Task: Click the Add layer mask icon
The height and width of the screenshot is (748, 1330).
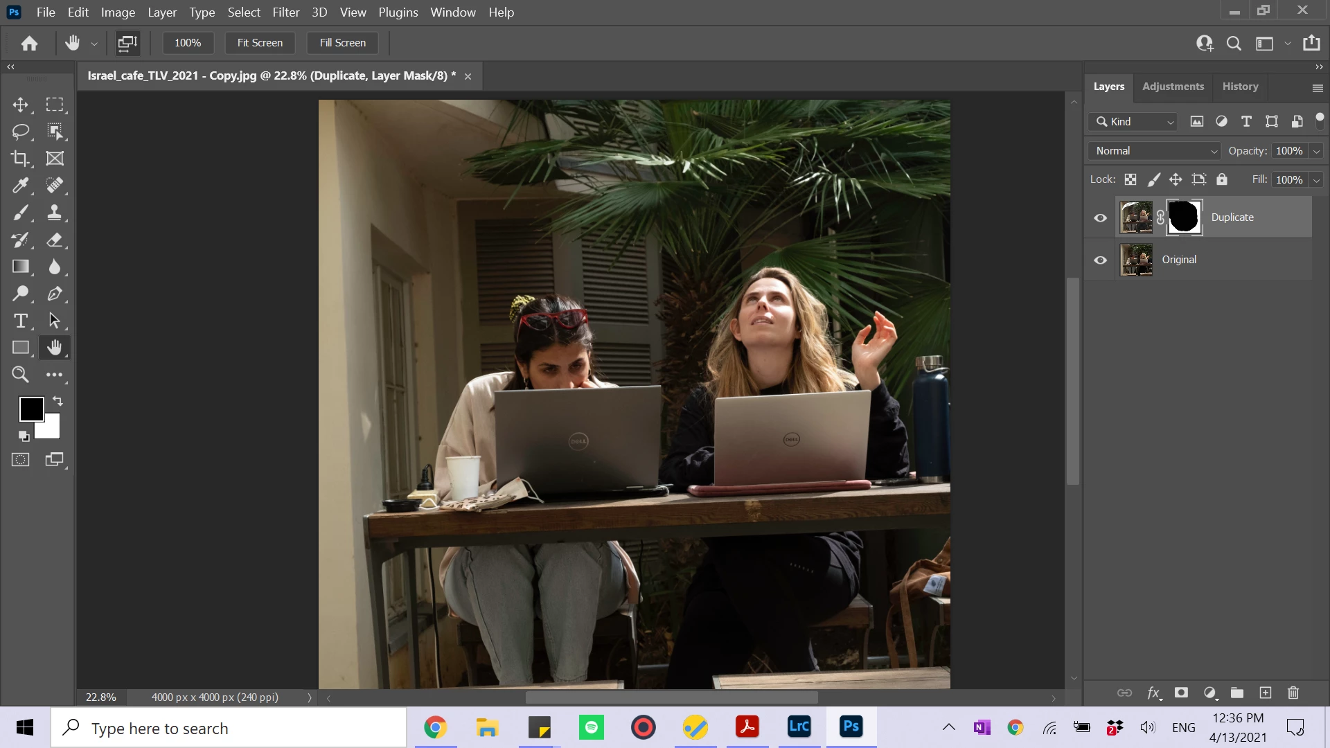Action: click(x=1182, y=693)
